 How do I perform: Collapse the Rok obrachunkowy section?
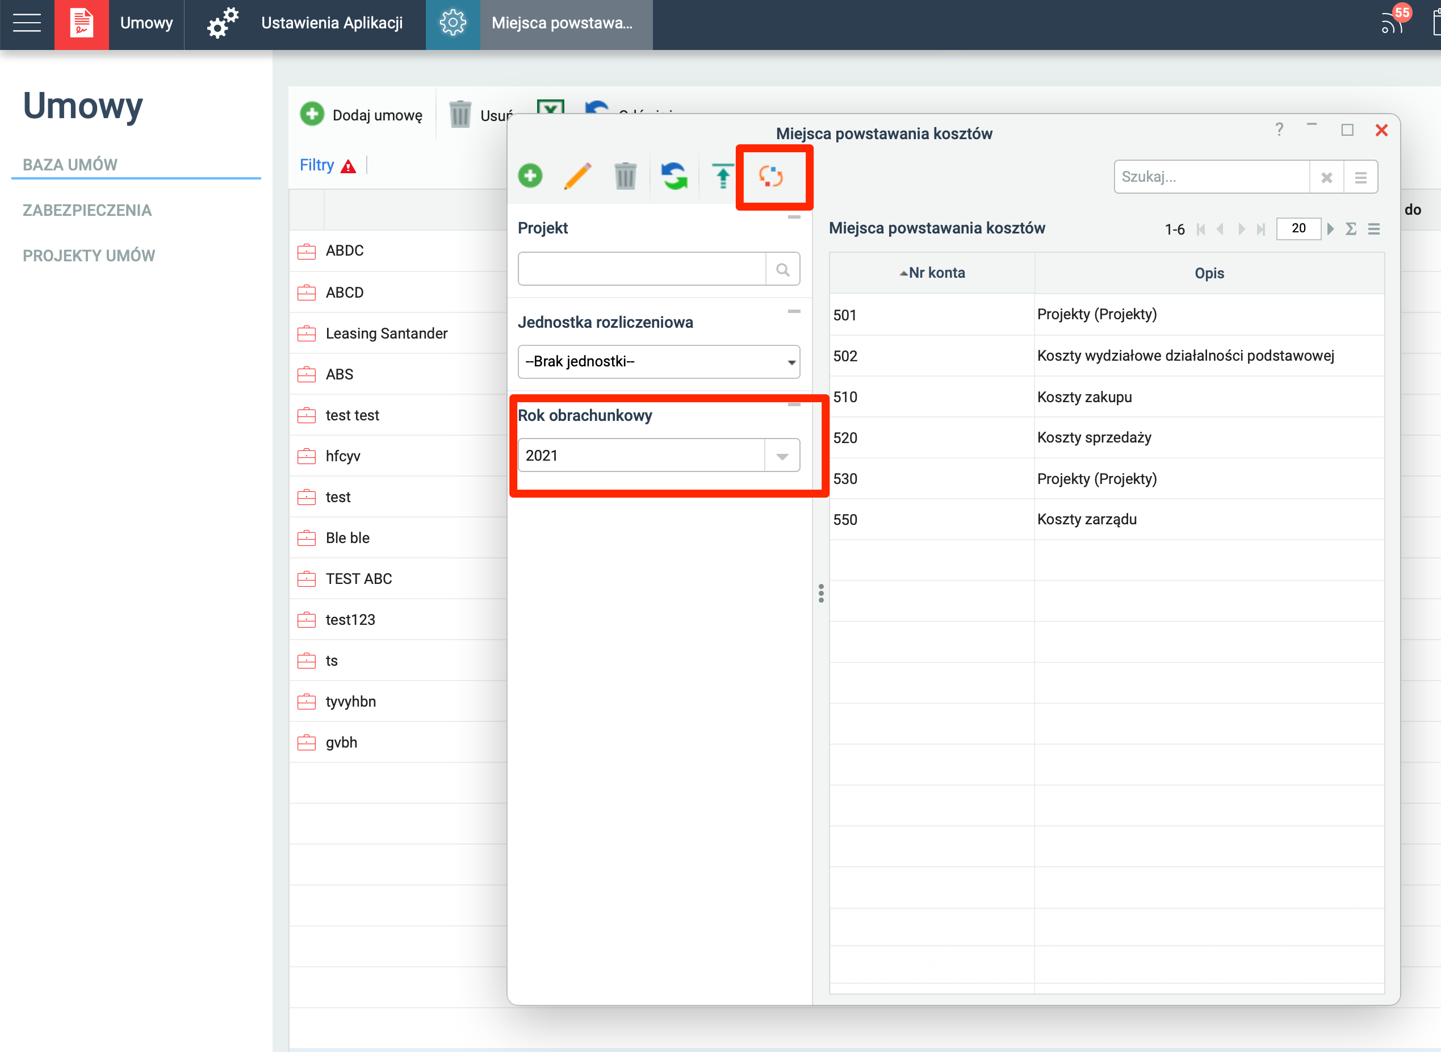tap(794, 404)
